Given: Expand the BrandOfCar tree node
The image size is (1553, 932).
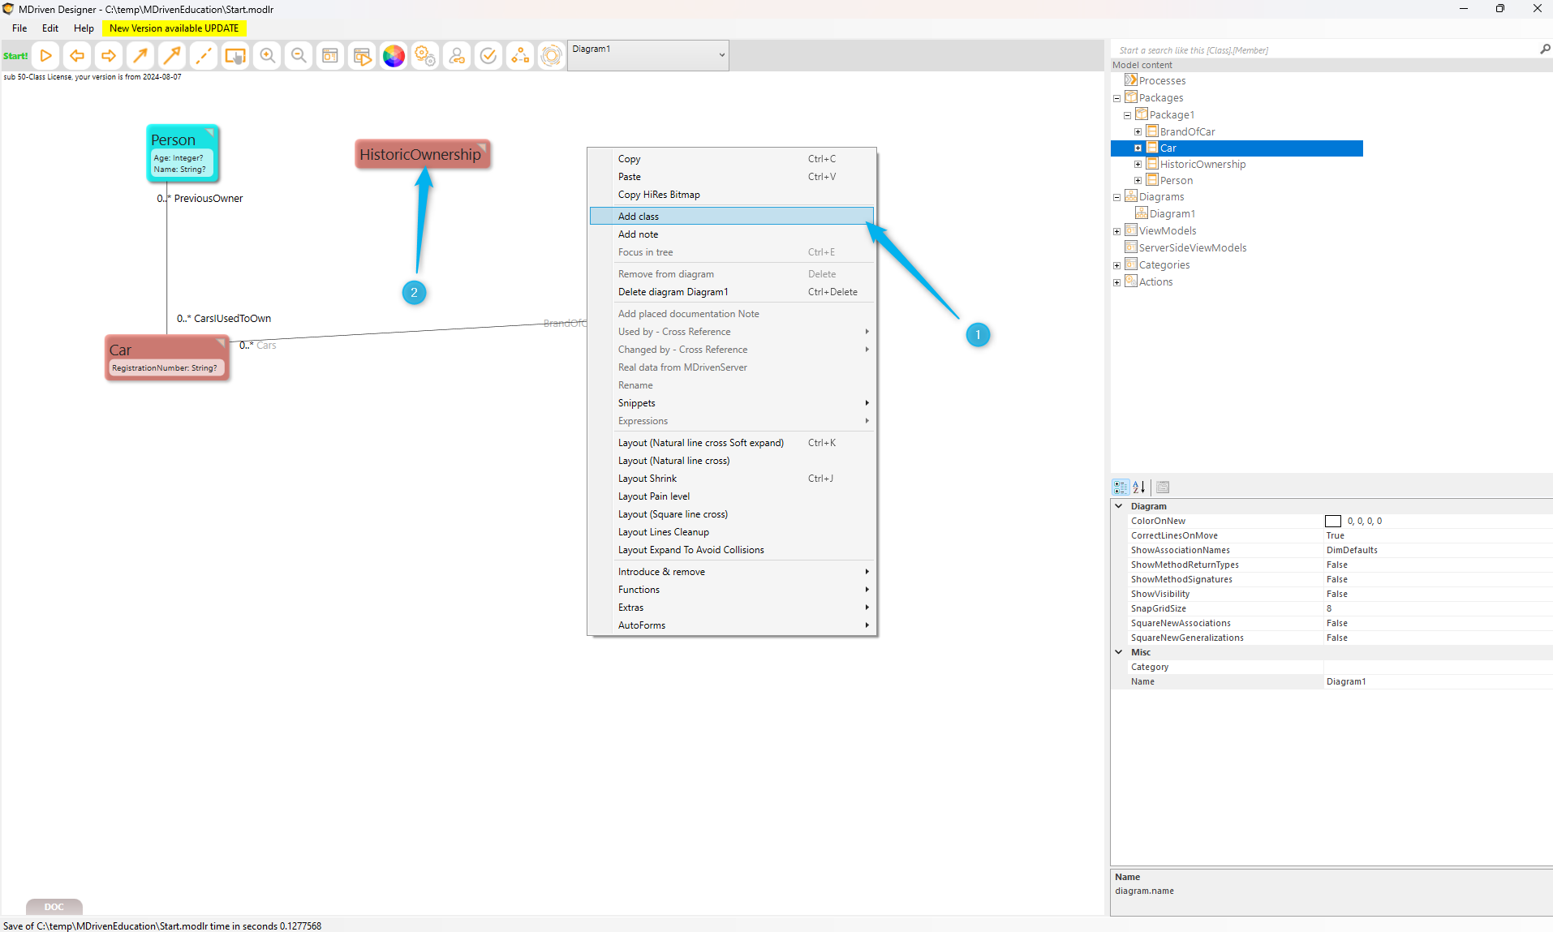Looking at the screenshot, I should 1138,132.
